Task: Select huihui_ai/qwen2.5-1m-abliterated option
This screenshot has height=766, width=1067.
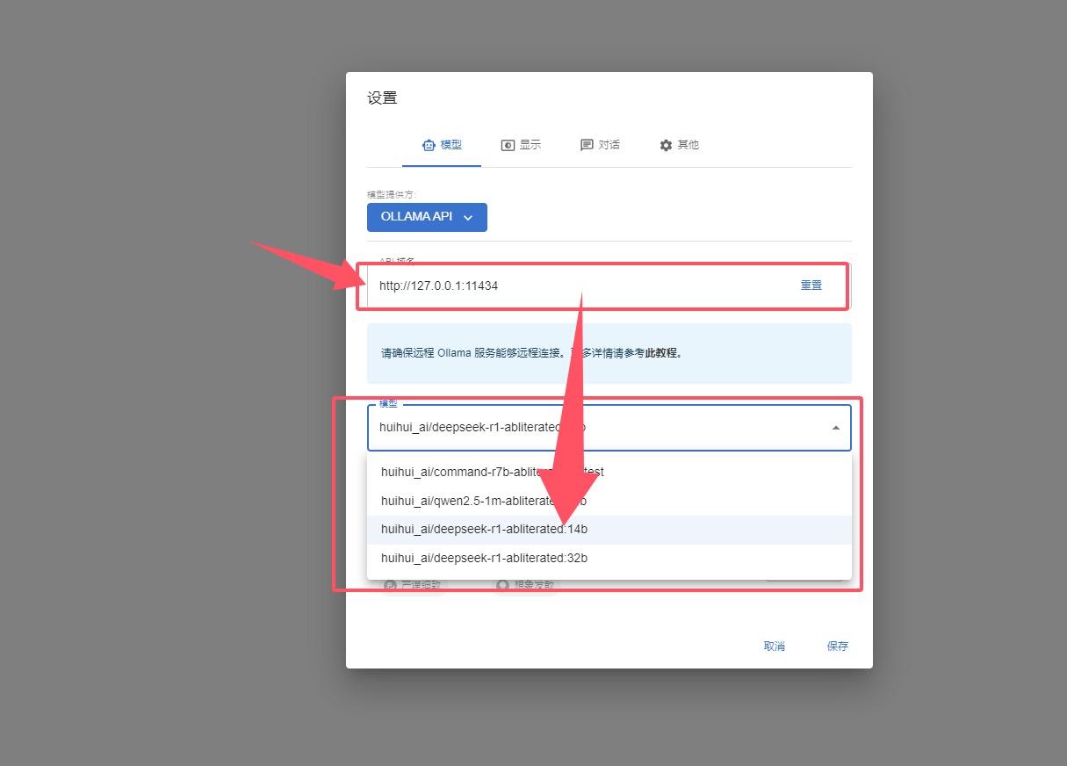Action: pyautogui.click(x=609, y=501)
